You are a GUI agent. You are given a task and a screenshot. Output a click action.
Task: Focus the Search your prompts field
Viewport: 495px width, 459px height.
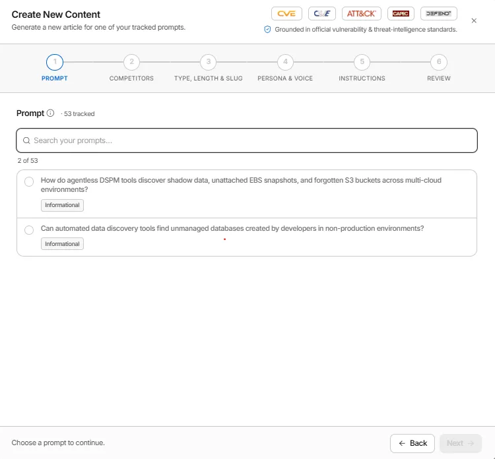point(247,140)
